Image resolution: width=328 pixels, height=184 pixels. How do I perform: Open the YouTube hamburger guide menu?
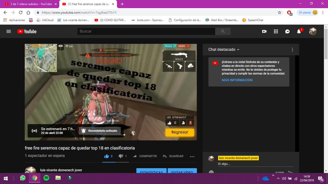tap(9, 31)
